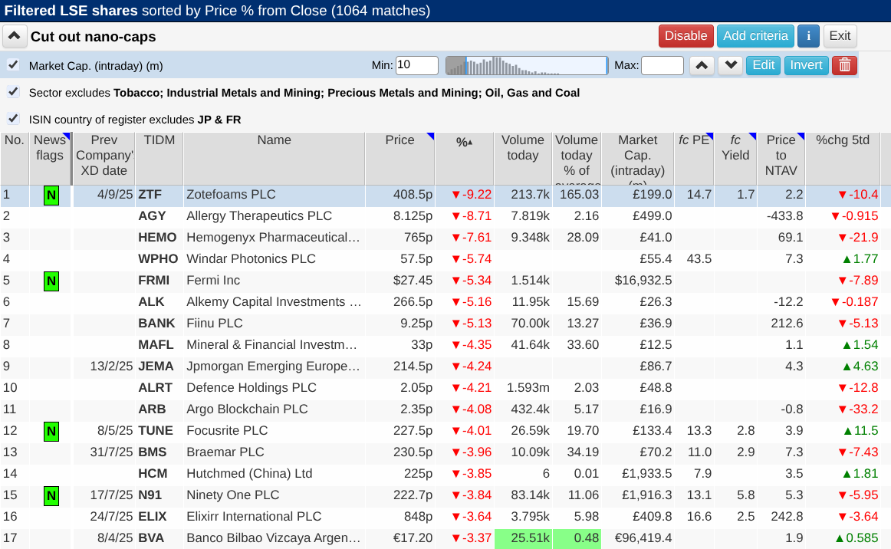Select ticker WPHO
891x549 pixels.
pyautogui.click(x=158, y=259)
